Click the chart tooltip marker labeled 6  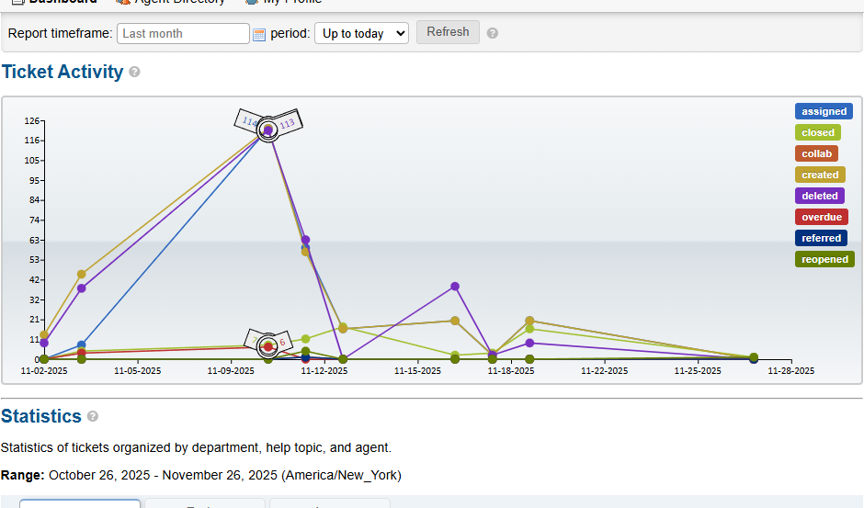pyautogui.click(x=284, y=342)
